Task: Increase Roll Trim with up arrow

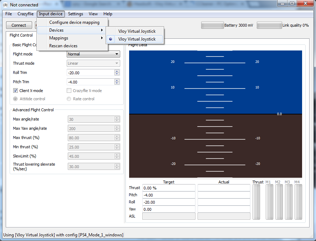Action: (117, 71)
